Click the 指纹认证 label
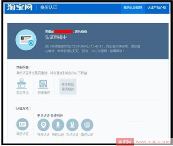This screenshot has height=146, width=173. 87,135
